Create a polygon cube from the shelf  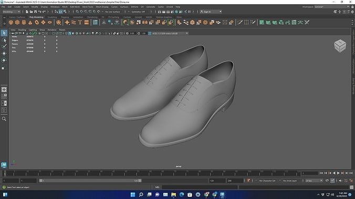point(17,23)
